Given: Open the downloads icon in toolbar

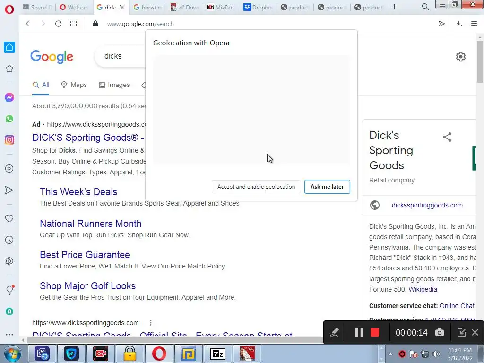Looking at the screenshot, I should pos(458,24).
